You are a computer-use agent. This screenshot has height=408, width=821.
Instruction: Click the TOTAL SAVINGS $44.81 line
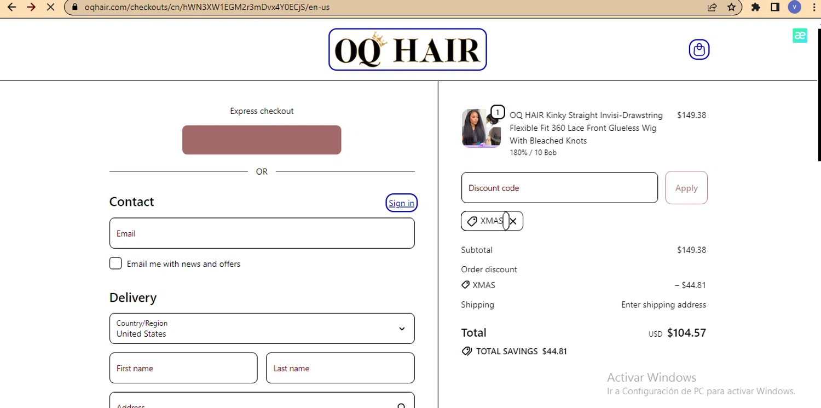tap(514, 352)
